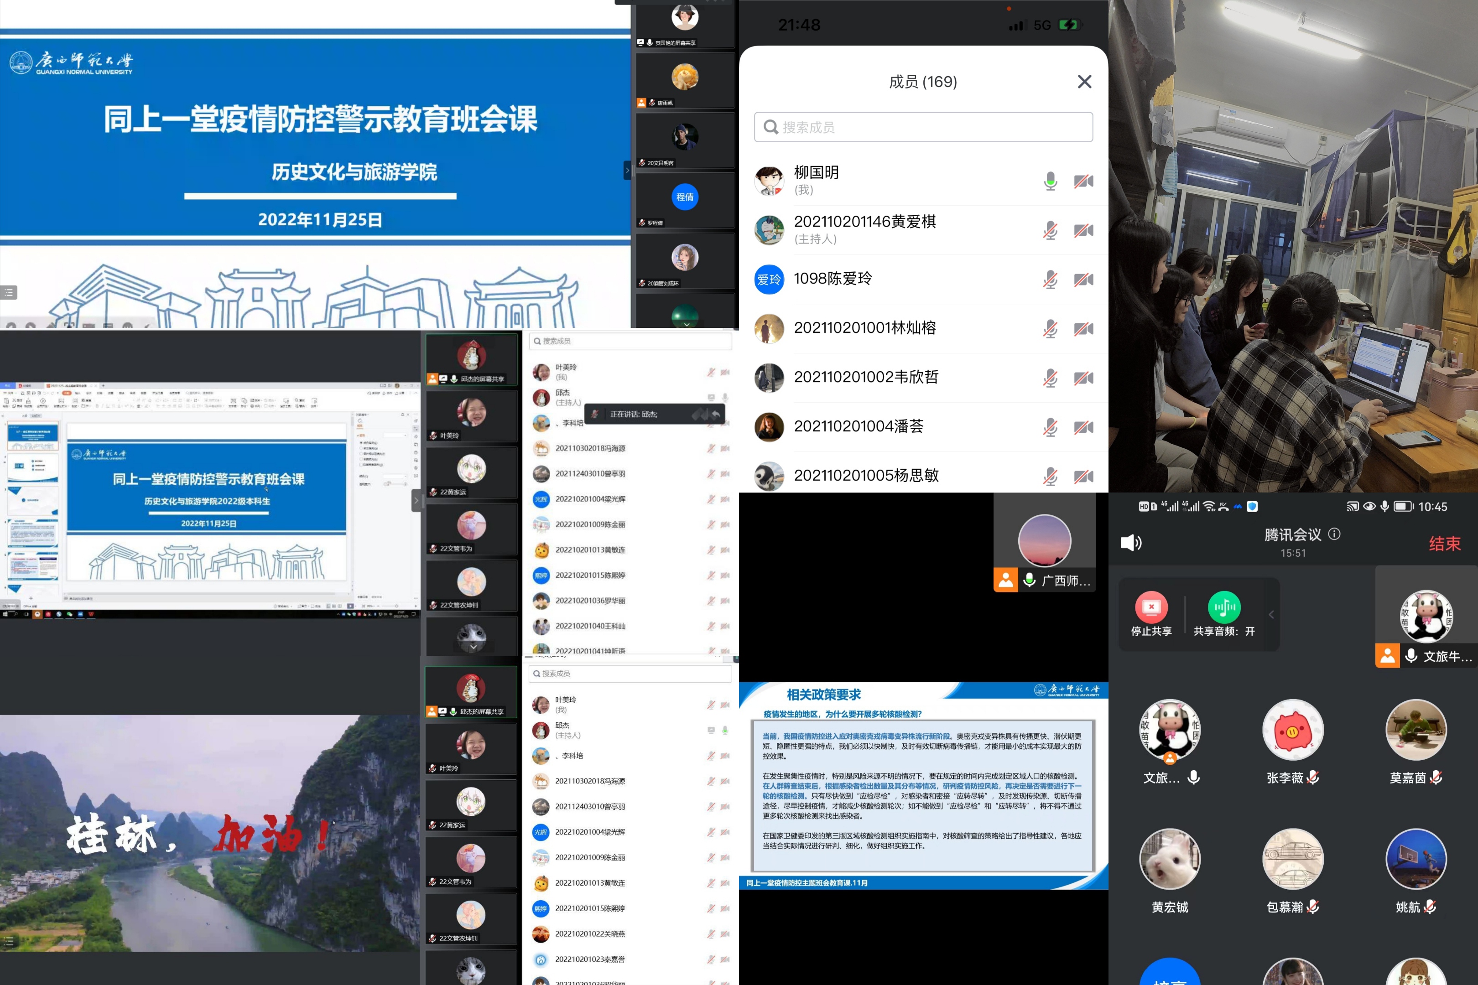Click the 20酒管刘成环 participant tile
Image resolution: width=1478 pixels, height=985 pixels.
point(685,261)
